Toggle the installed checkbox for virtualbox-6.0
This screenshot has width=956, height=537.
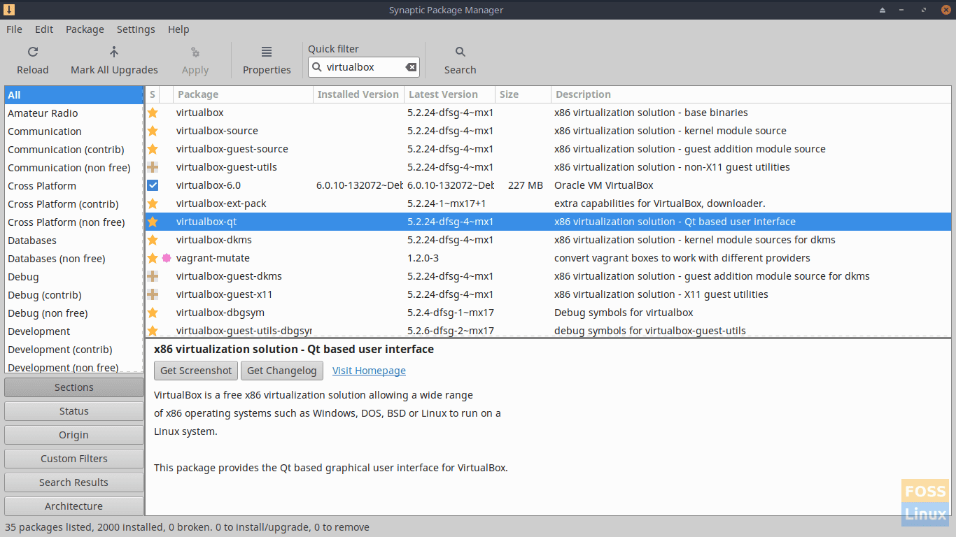153,185
